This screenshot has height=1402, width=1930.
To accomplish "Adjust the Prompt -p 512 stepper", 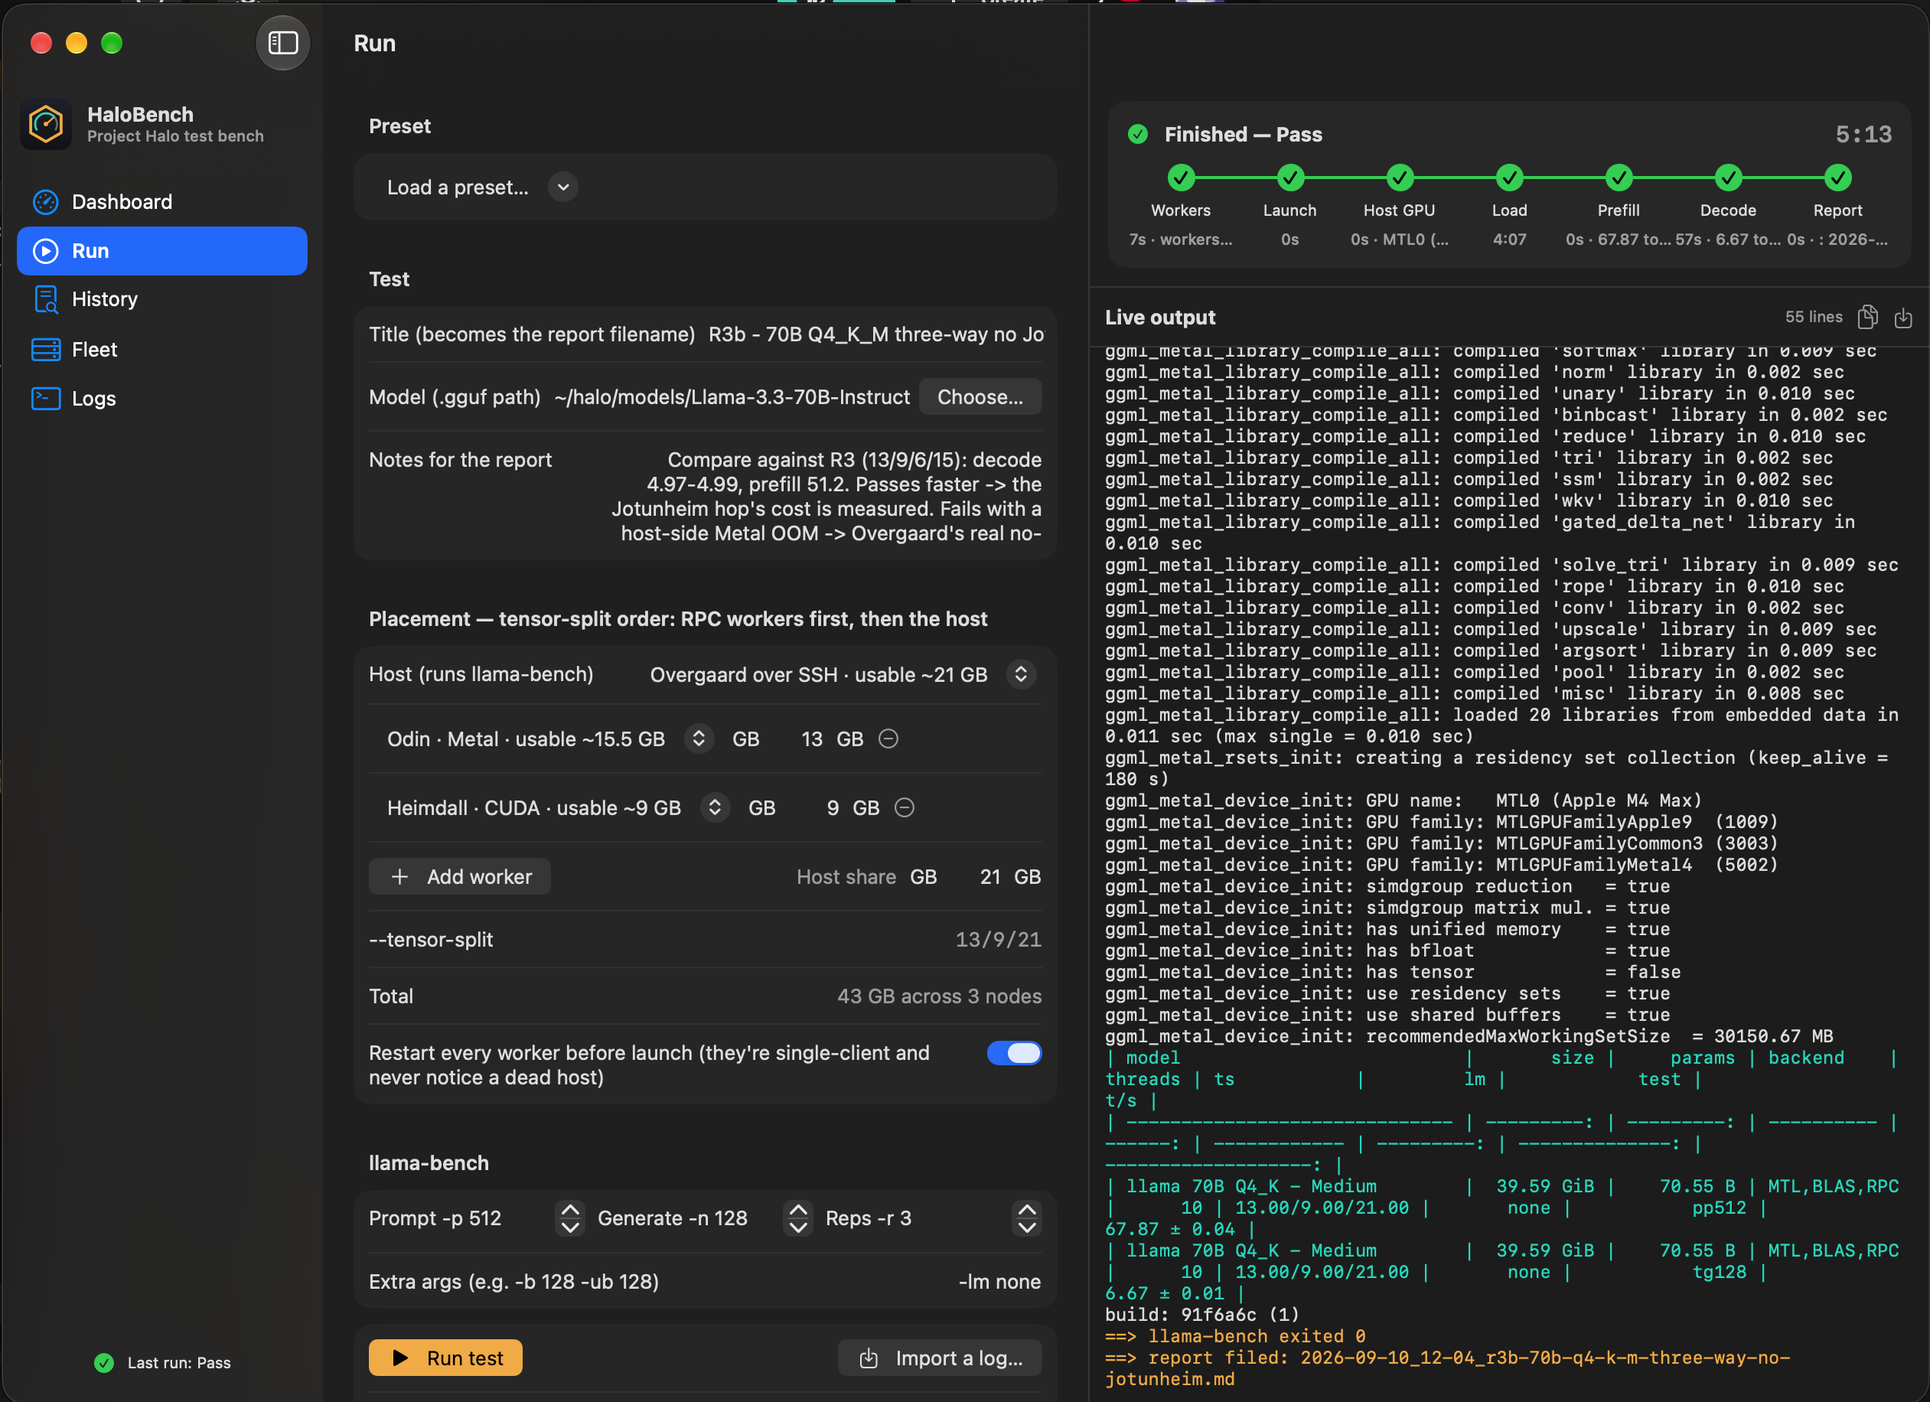I will [x=570, y=1218].
